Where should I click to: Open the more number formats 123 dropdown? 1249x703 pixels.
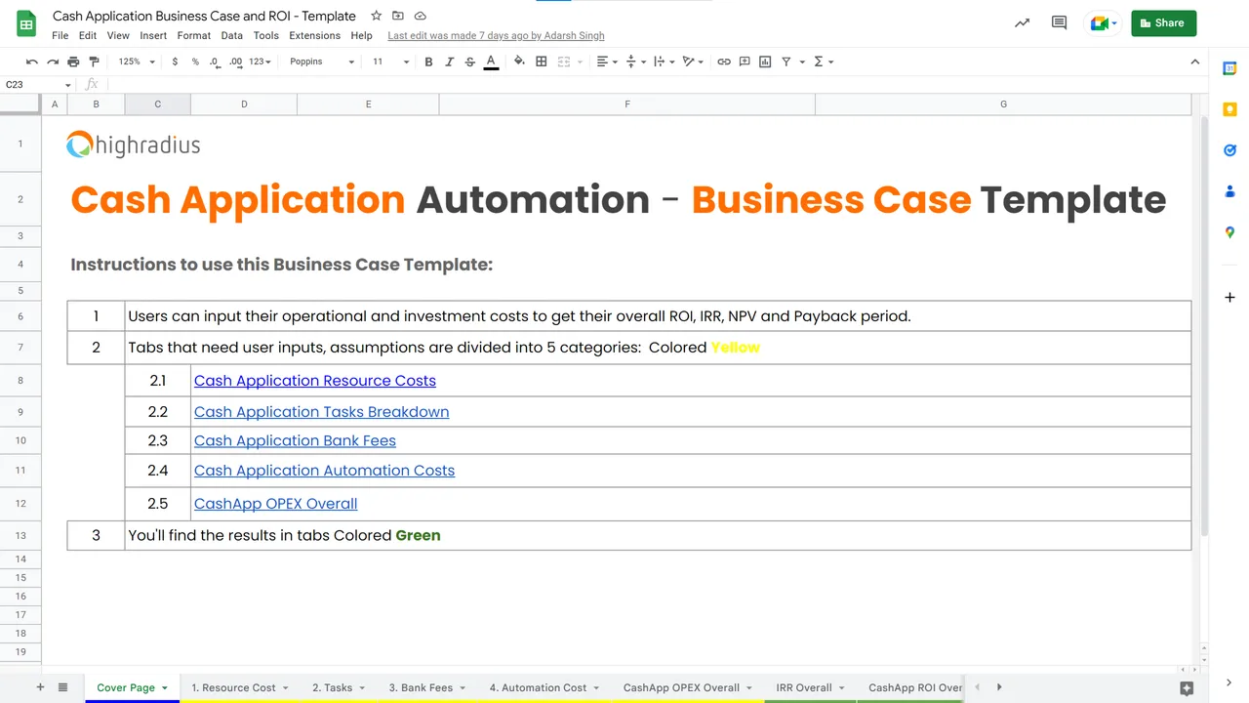click(x=261, y=62)
